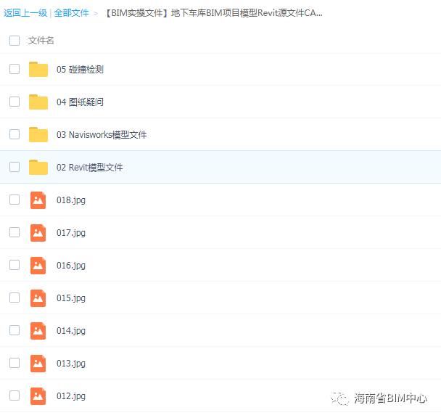Screen dimensions: 441x418
Task: Click the current folder breadcrumb 【BIM实操文件】
Action: click(214, 13)
